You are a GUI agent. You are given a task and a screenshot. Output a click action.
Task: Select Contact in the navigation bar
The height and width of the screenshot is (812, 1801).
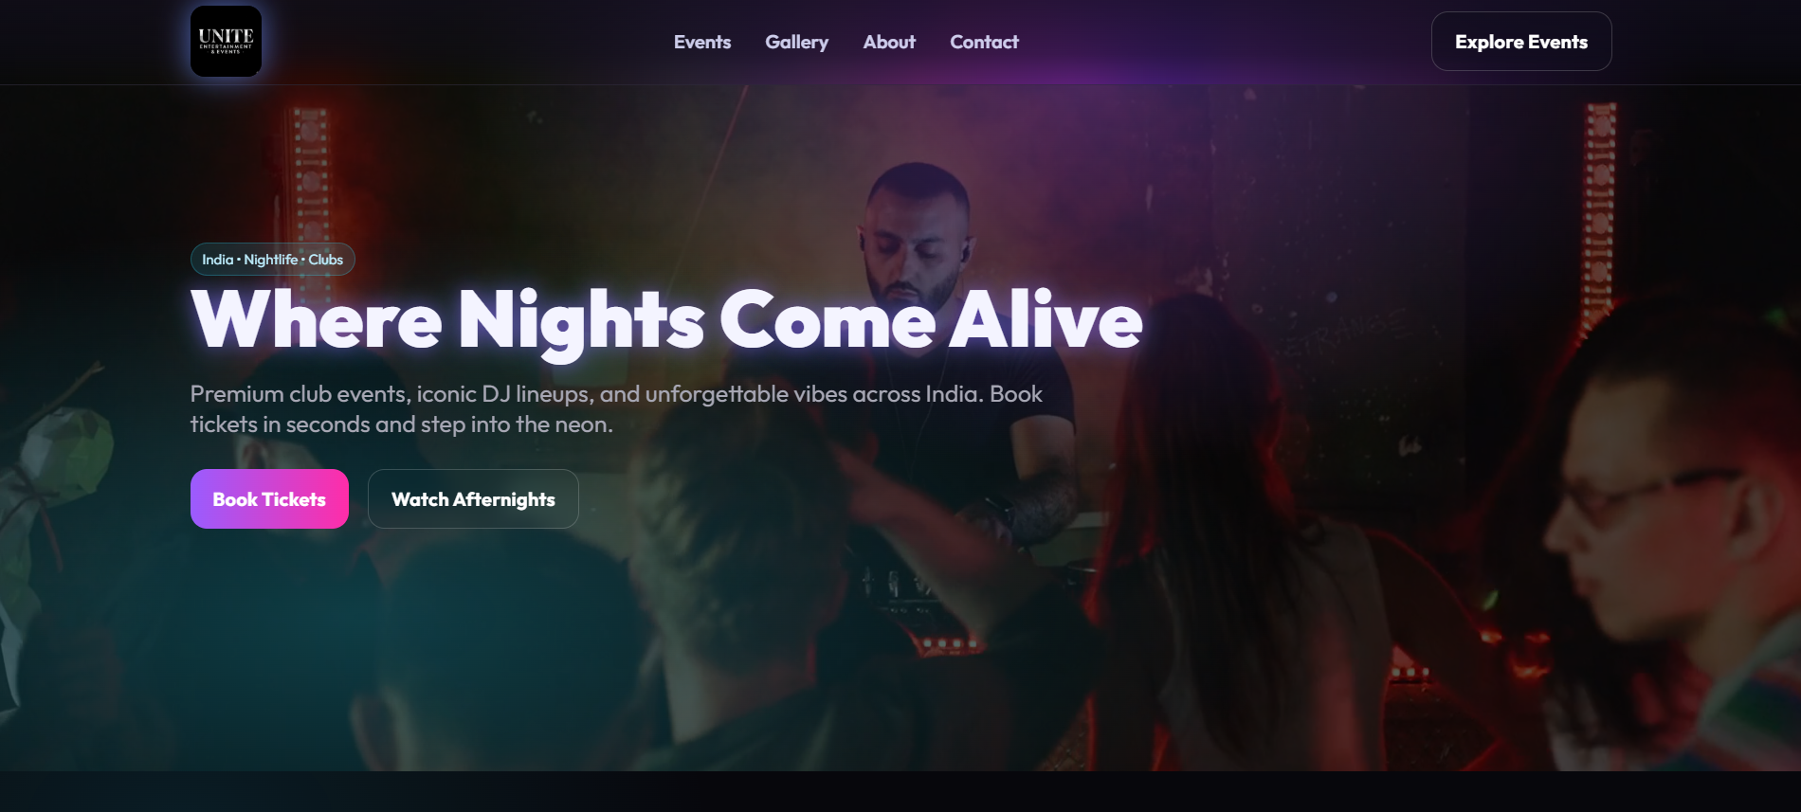[984, 42]
